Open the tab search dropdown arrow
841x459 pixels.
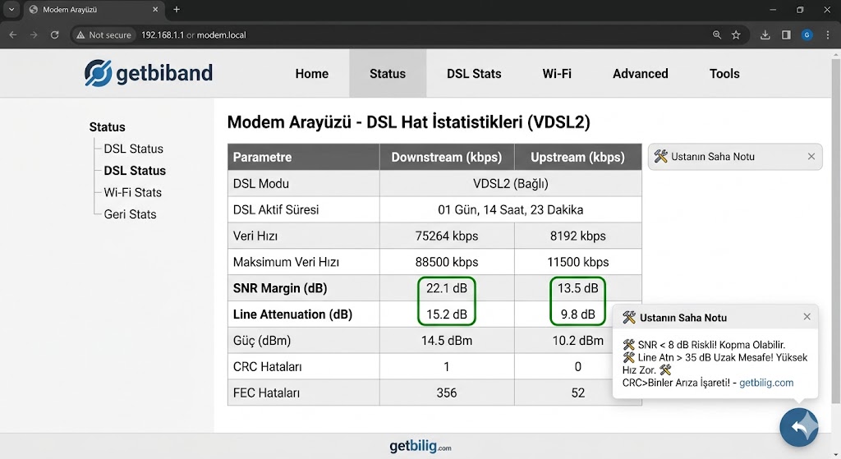click(x=11, y=9)
